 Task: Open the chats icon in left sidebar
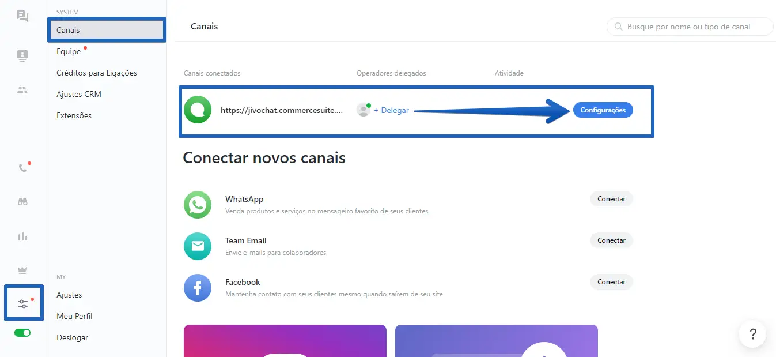22,16
